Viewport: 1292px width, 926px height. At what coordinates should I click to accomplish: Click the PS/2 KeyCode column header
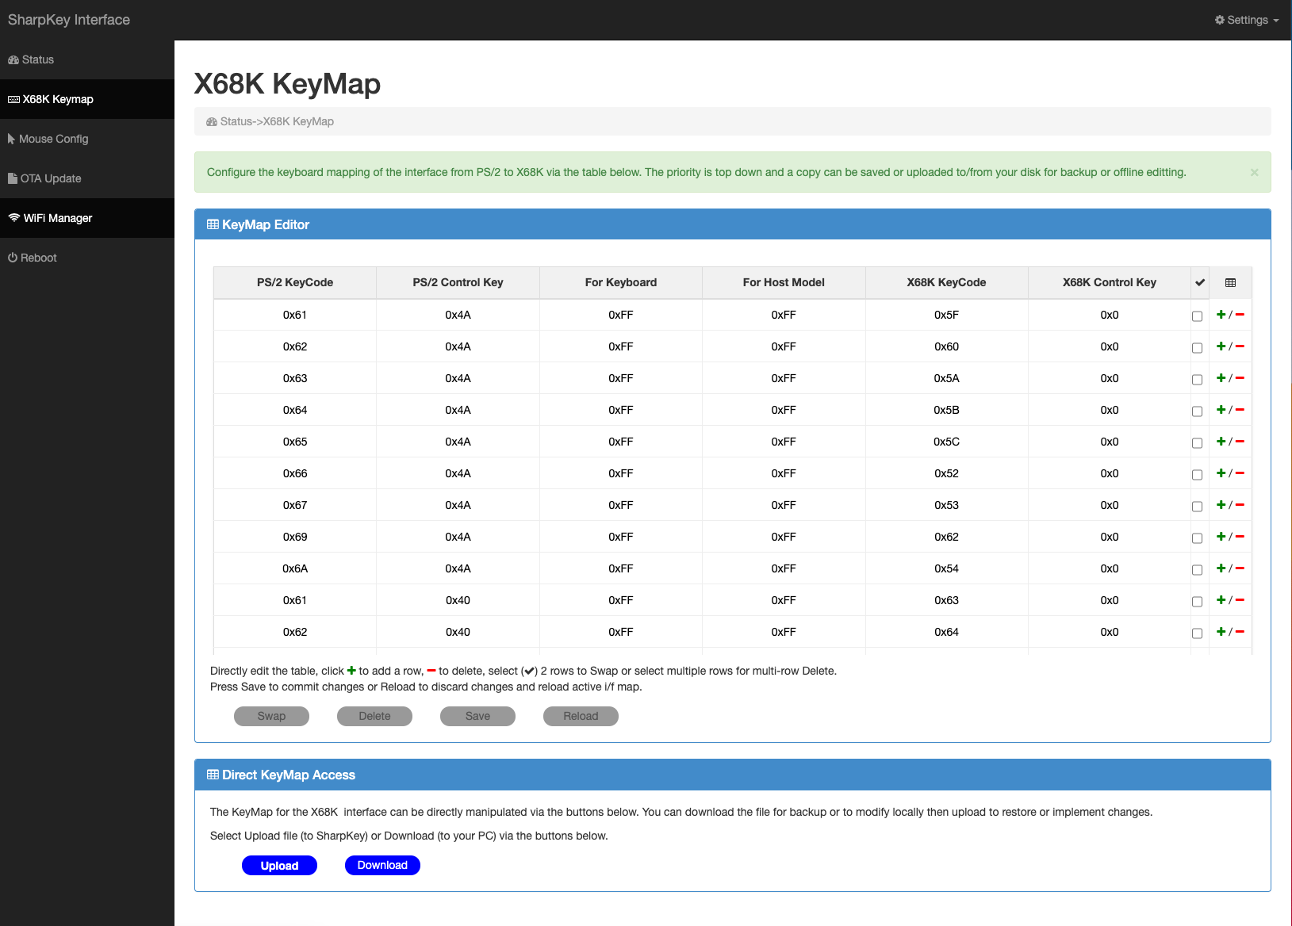[x=295, y=282]
